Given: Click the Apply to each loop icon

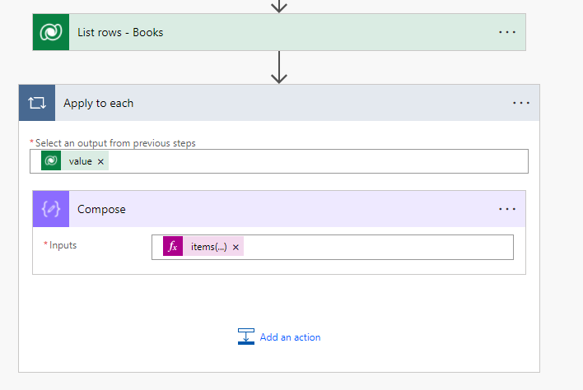Looking at the screenshot, I should [37, 103].
